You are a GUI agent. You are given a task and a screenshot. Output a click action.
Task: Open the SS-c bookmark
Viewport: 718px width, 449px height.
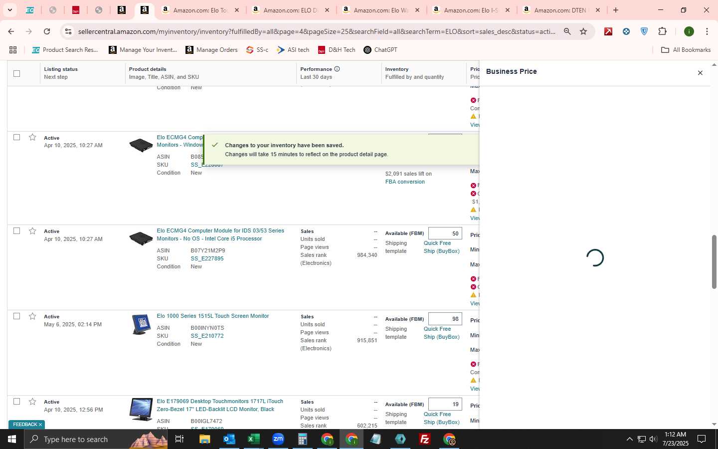pos(257,50)
